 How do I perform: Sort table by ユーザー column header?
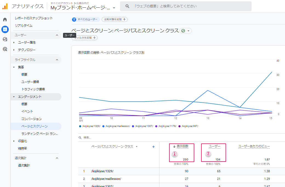pos(214,146)
